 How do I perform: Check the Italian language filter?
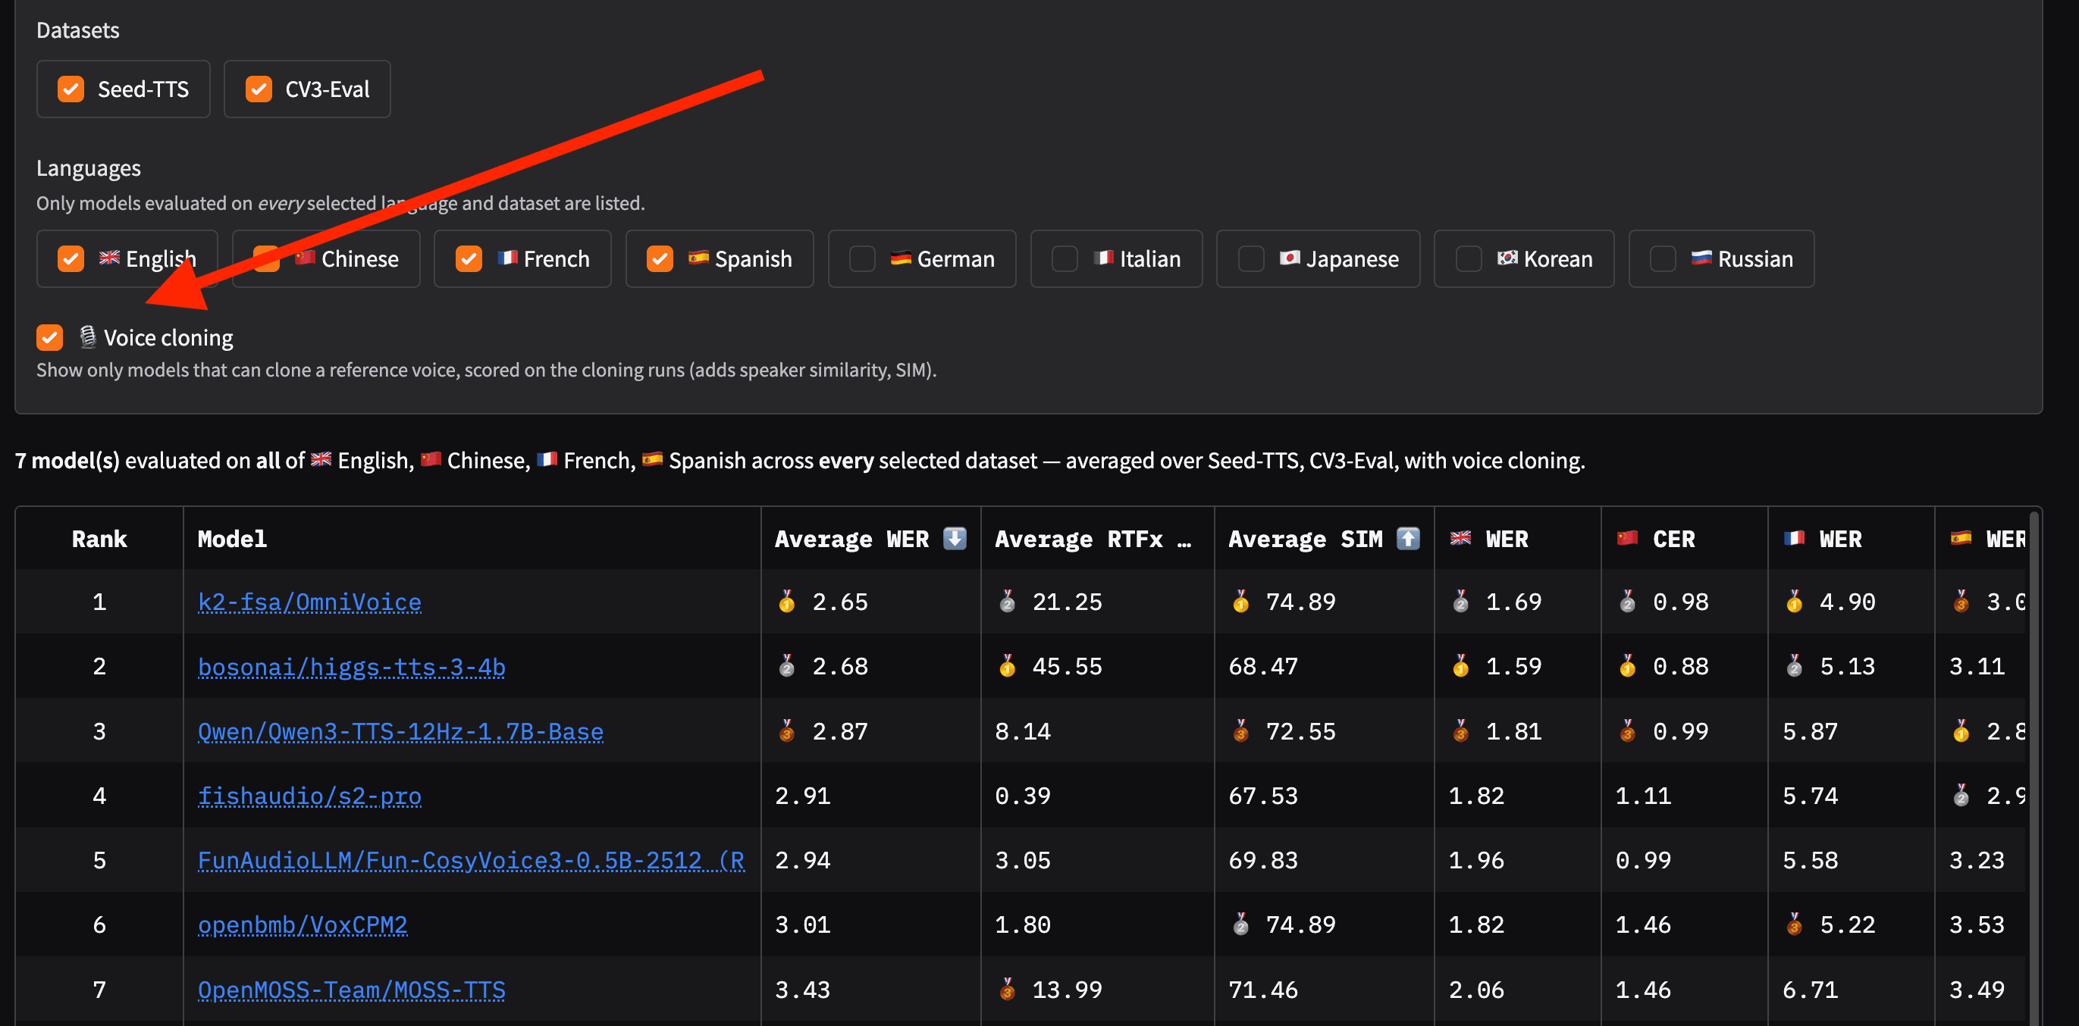tap(1065, 259)
